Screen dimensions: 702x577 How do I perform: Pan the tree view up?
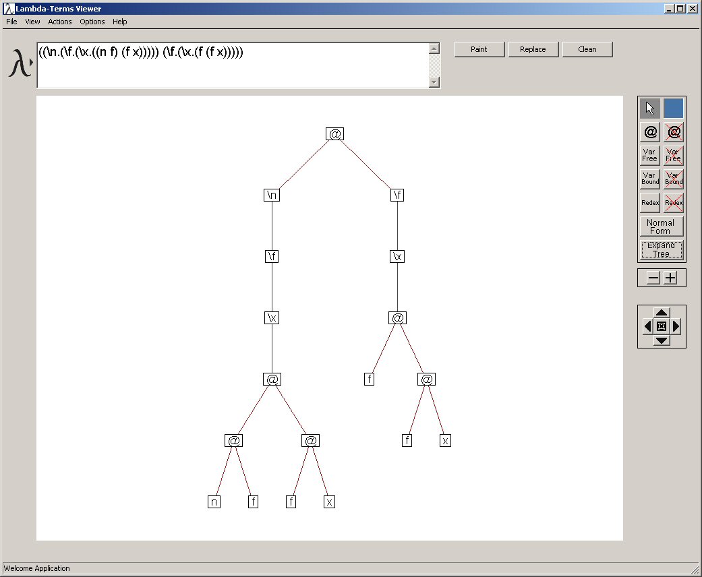(x=662, y=313)
